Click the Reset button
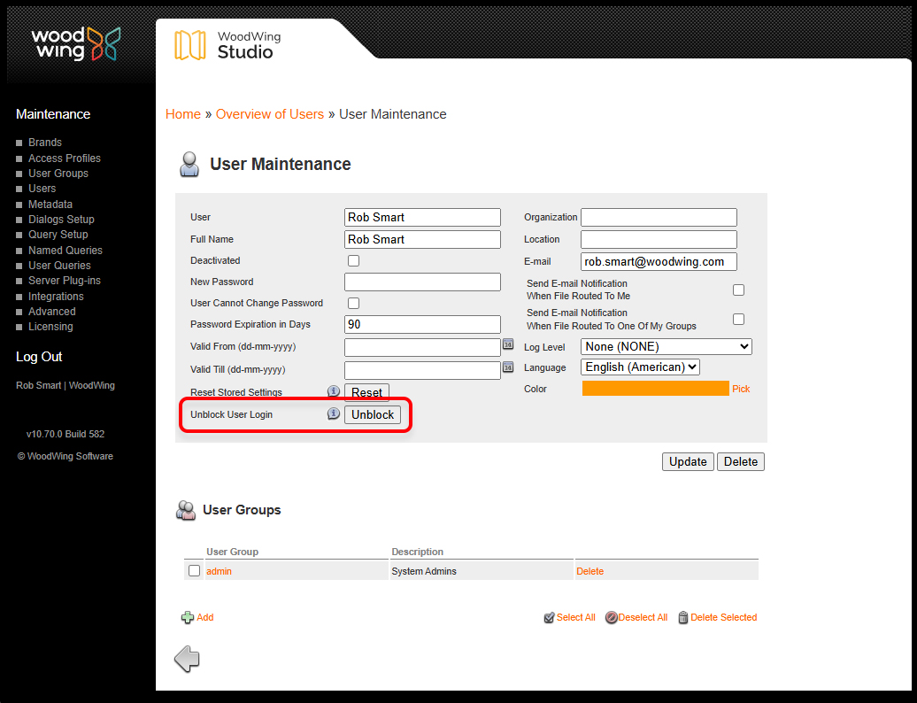 366,392
